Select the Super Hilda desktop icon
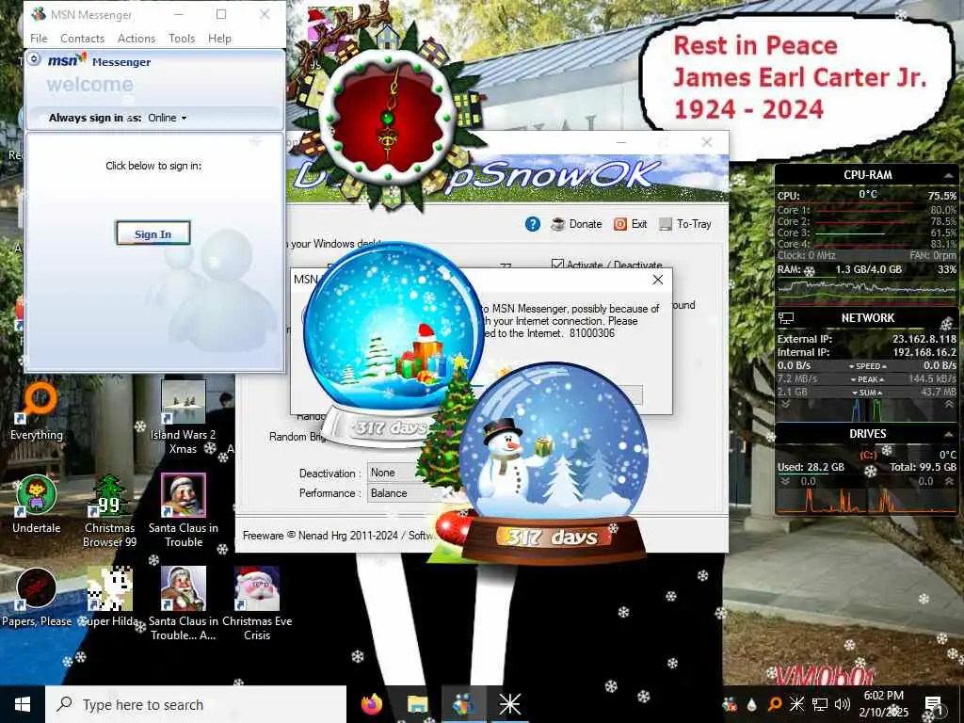 tap(109, 598)
